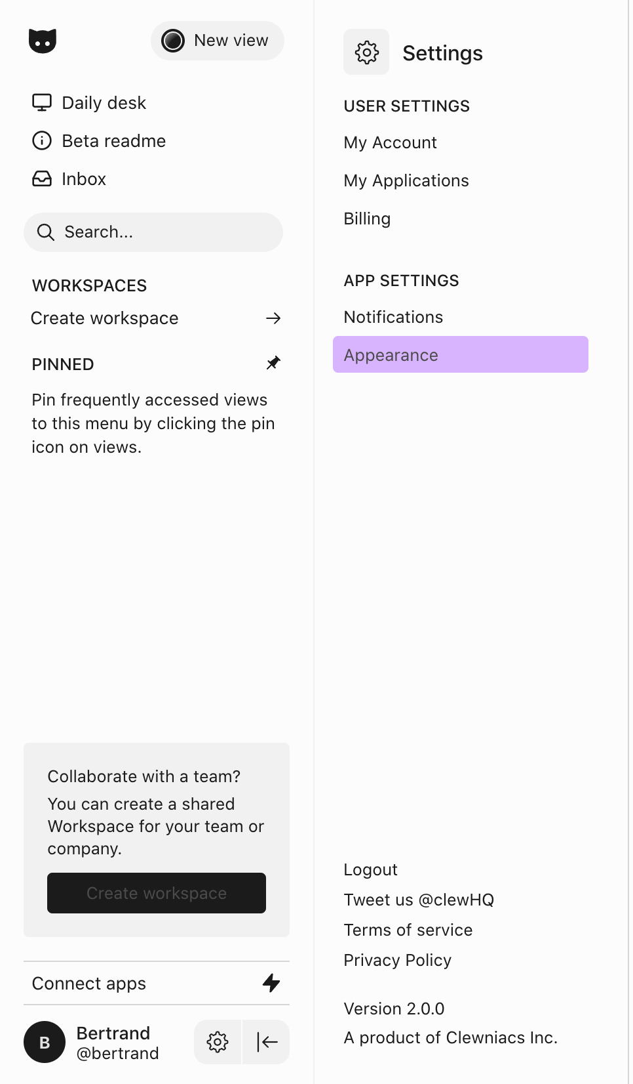The image size is (633, 1084).
Task: Open My Applications settings
Action: tap(406, 180)
